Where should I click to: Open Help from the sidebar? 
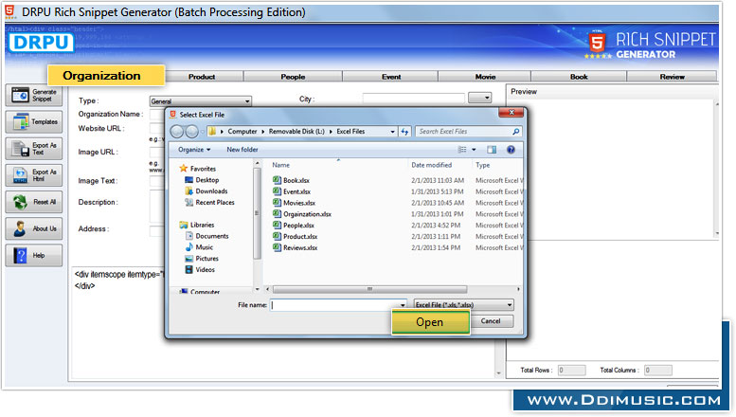[x=34, y=256]
